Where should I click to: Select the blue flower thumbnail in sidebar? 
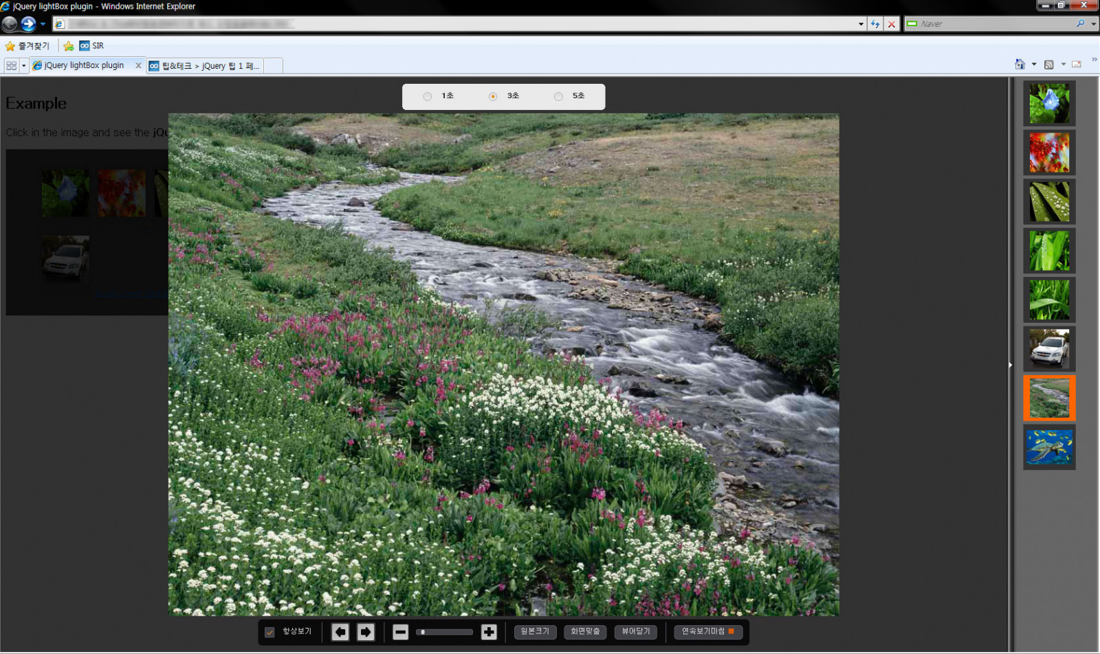1049,104
